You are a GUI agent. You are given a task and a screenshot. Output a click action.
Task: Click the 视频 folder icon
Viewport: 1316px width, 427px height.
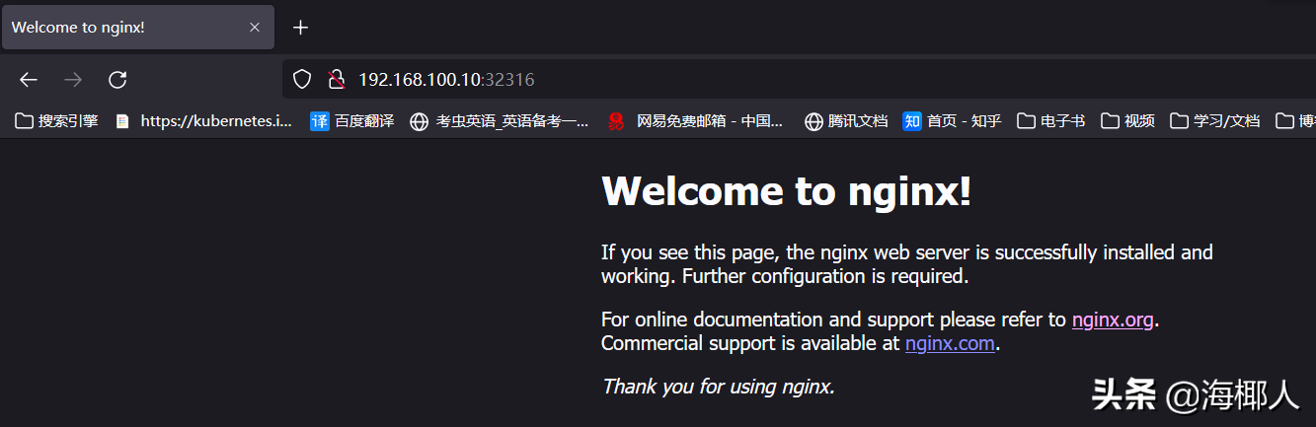(x=1110, y=121)
